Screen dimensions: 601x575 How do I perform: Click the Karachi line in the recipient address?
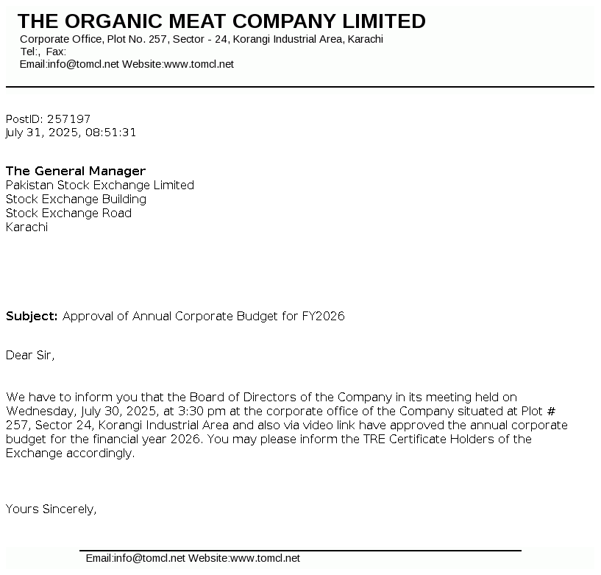[26, 227]
